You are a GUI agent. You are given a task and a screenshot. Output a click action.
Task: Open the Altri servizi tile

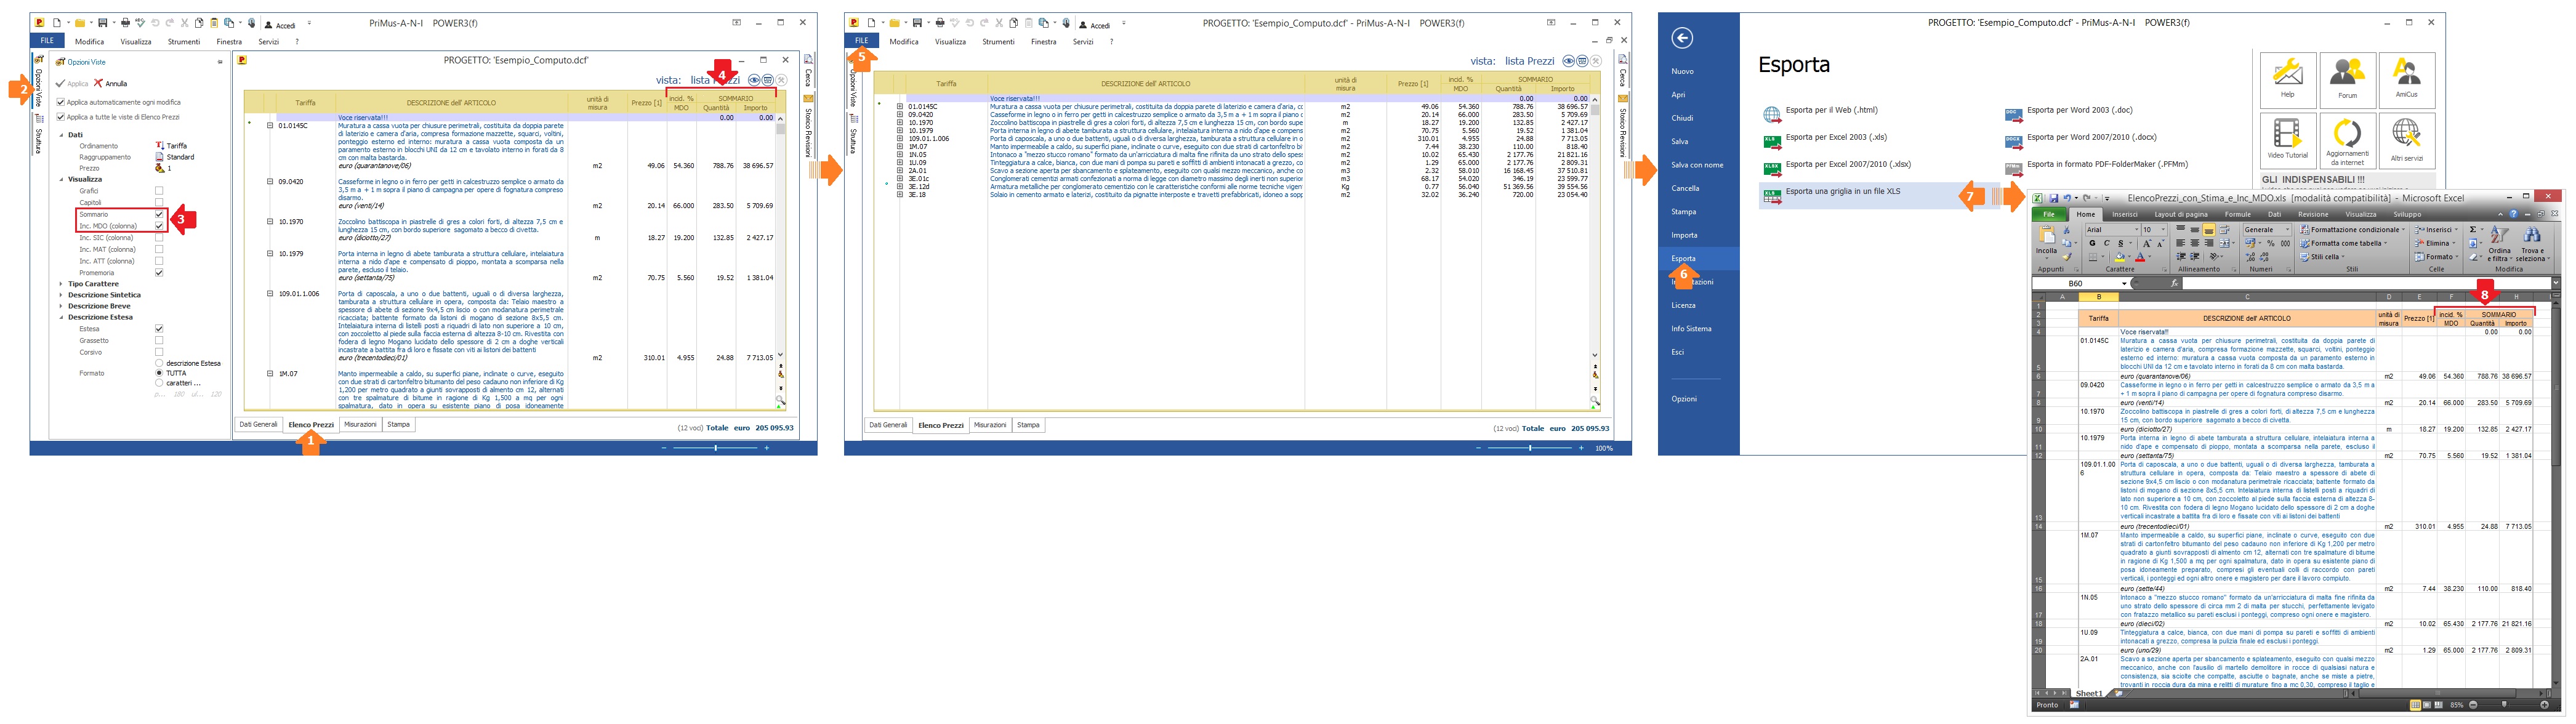pos(2406,140)
